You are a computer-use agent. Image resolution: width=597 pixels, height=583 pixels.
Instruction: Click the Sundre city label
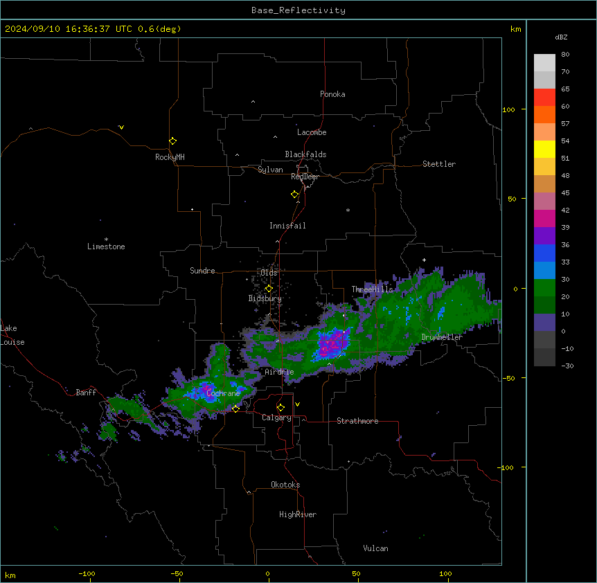[x=202, y=271]
